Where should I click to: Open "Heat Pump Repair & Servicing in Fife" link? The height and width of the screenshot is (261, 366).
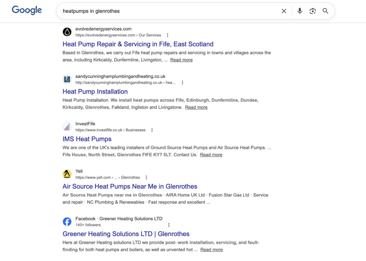coord(138,44)
